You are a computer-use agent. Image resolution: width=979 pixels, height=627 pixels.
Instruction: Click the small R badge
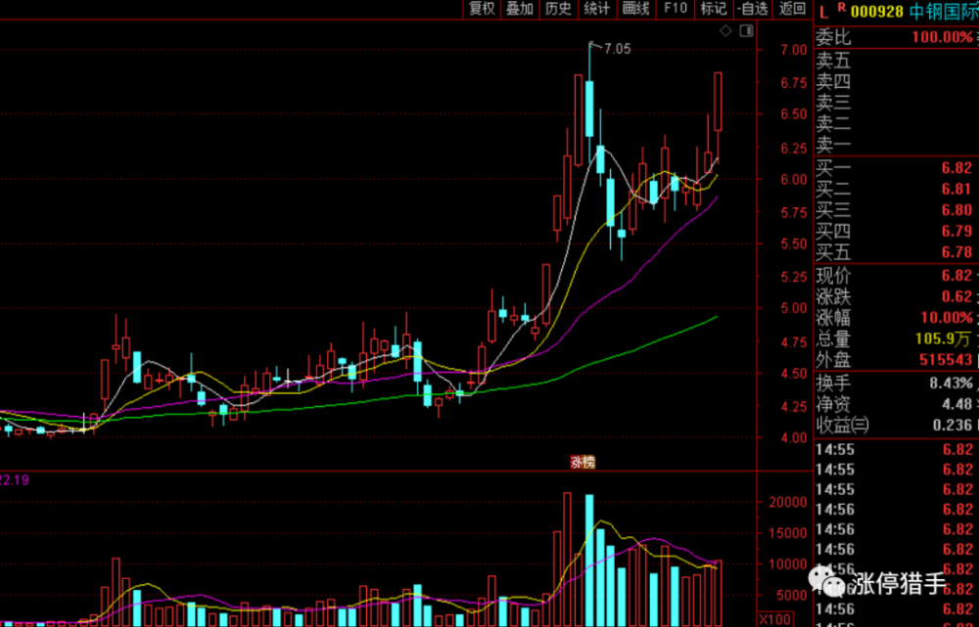tap(842, 8)
